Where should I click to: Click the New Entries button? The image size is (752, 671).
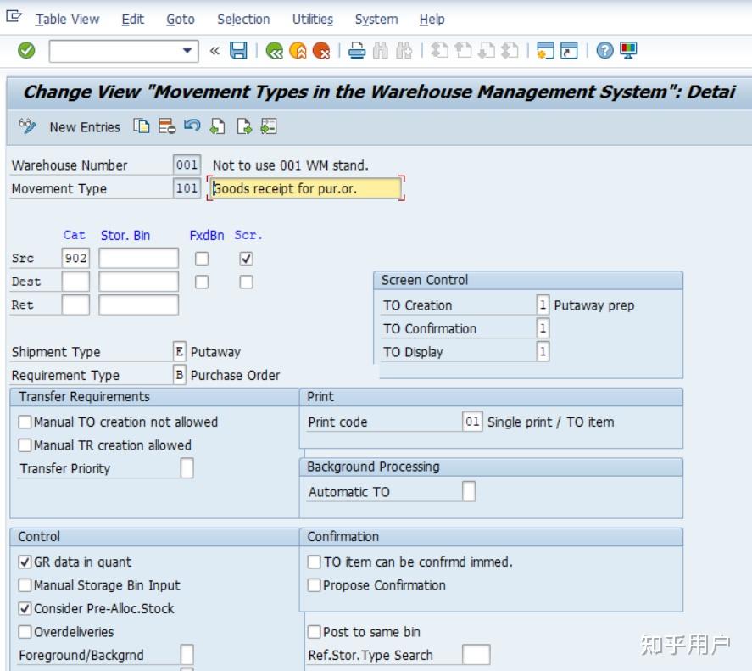point(85,126)
